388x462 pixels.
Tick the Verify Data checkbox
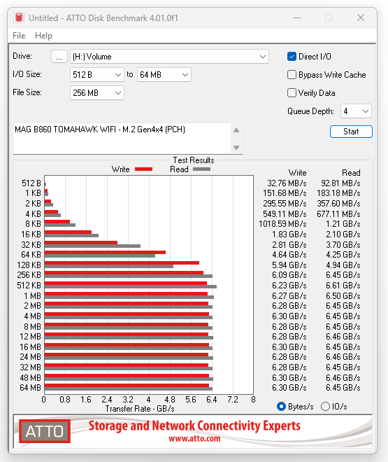pos(292,93)
